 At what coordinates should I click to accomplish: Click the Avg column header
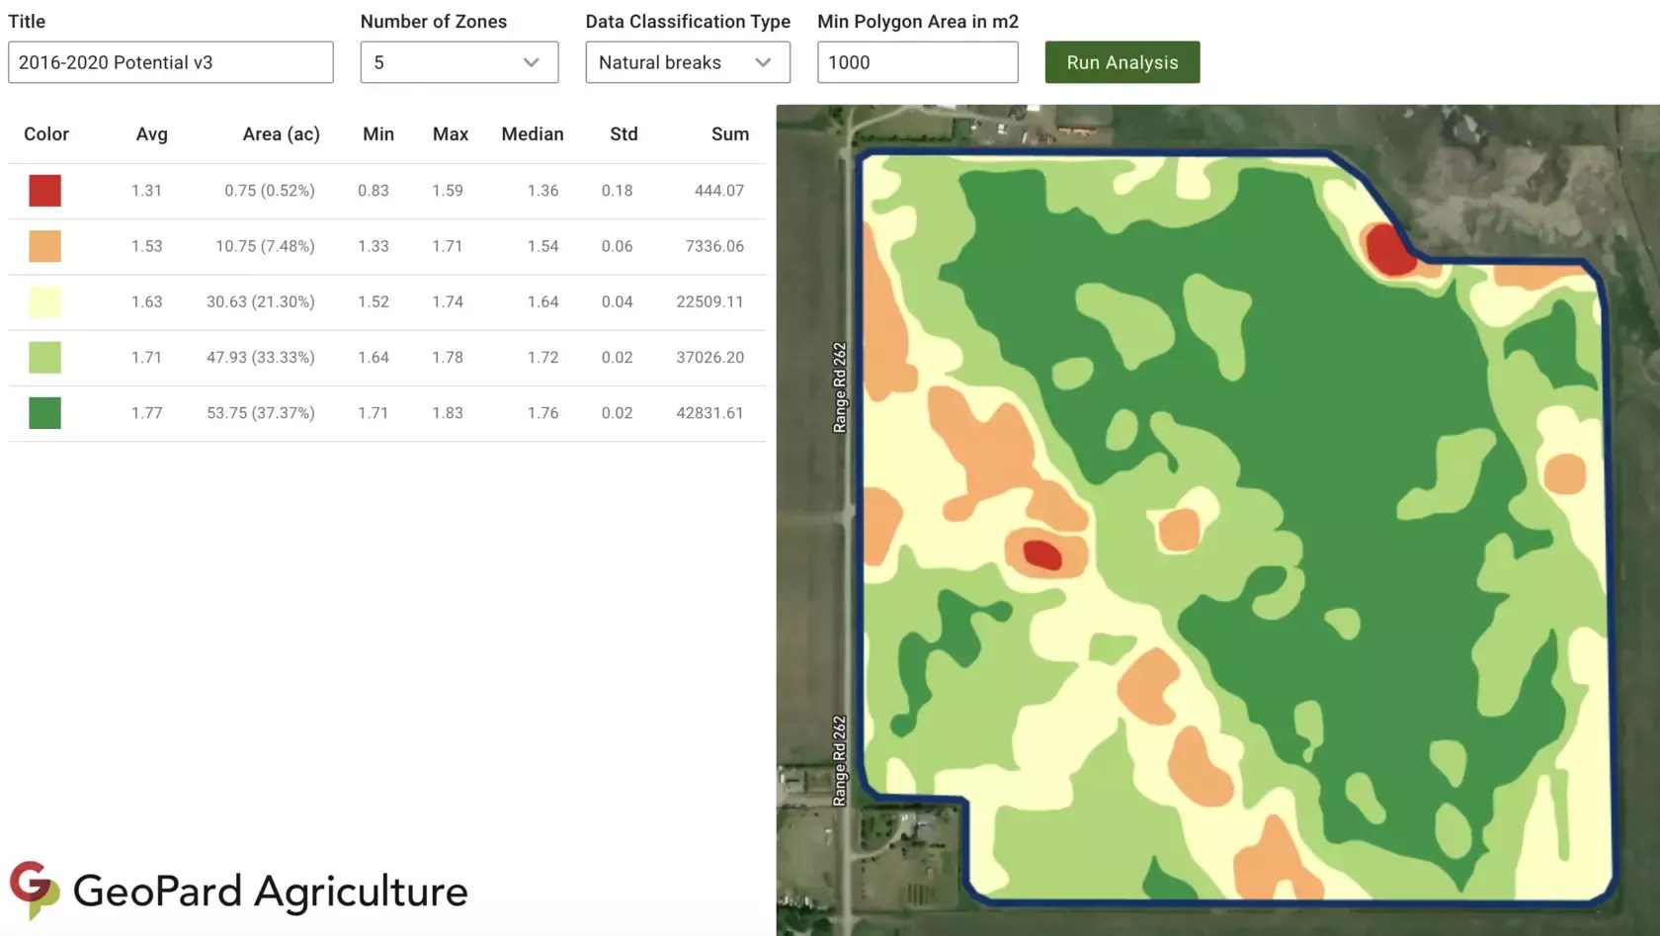point(151,134)
